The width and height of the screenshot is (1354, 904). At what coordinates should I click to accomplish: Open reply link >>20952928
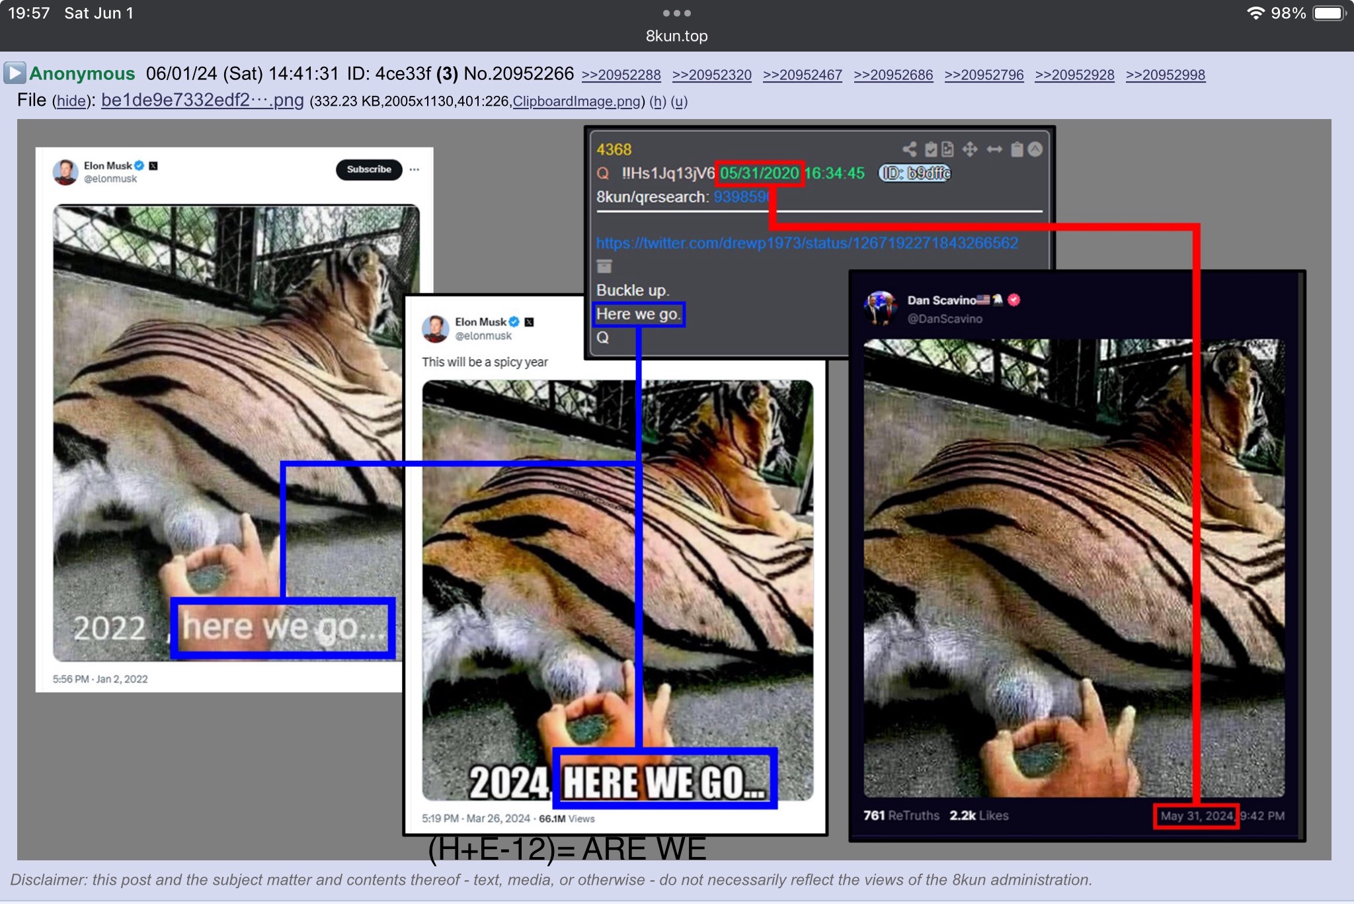tap(1074, 75)
